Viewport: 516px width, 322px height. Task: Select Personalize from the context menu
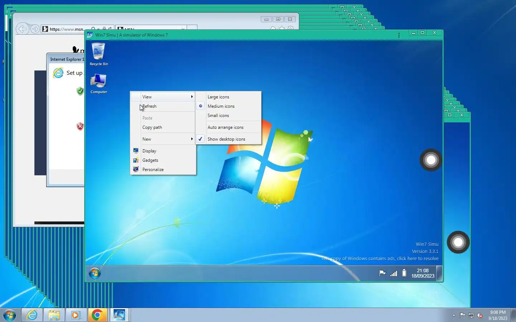coord(163,170)
